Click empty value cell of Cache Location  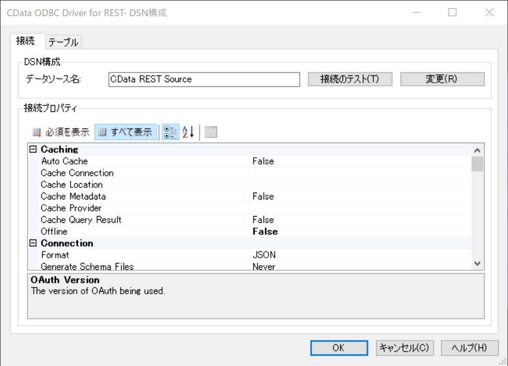point(360,185)
